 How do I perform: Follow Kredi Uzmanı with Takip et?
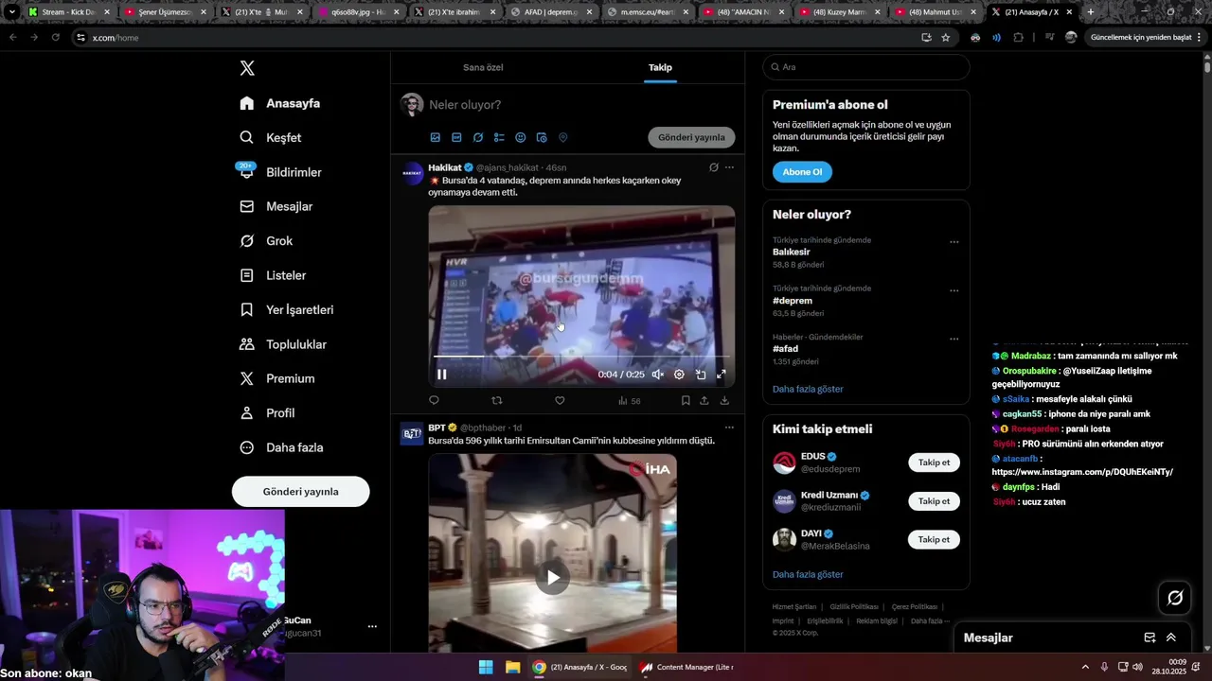934,501
